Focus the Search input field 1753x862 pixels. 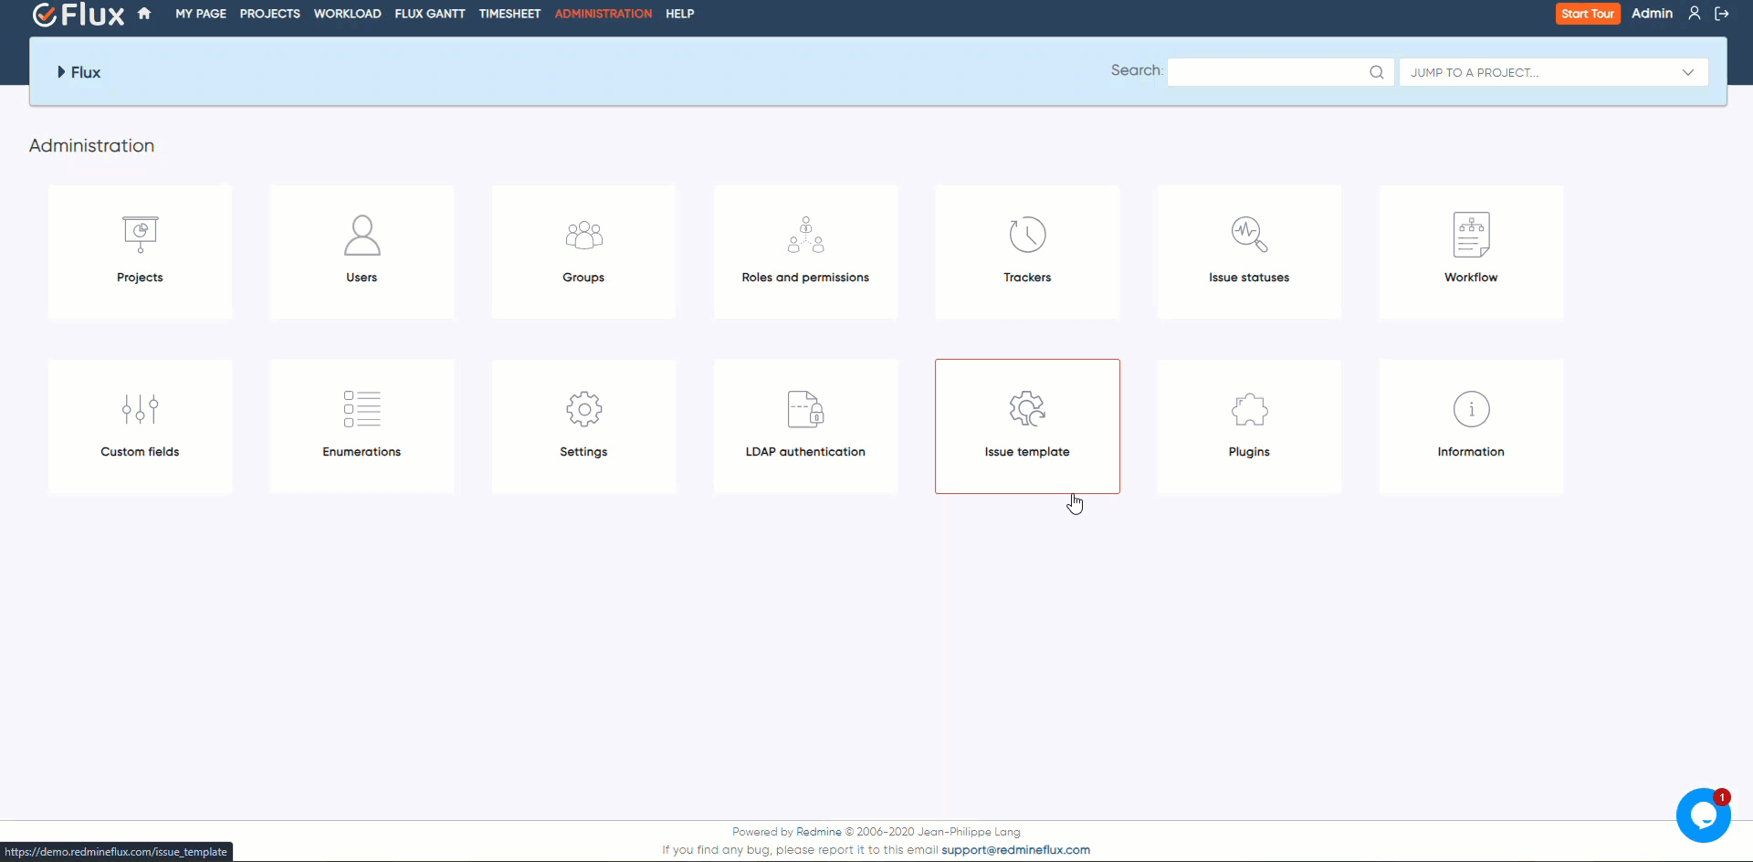1280,72
